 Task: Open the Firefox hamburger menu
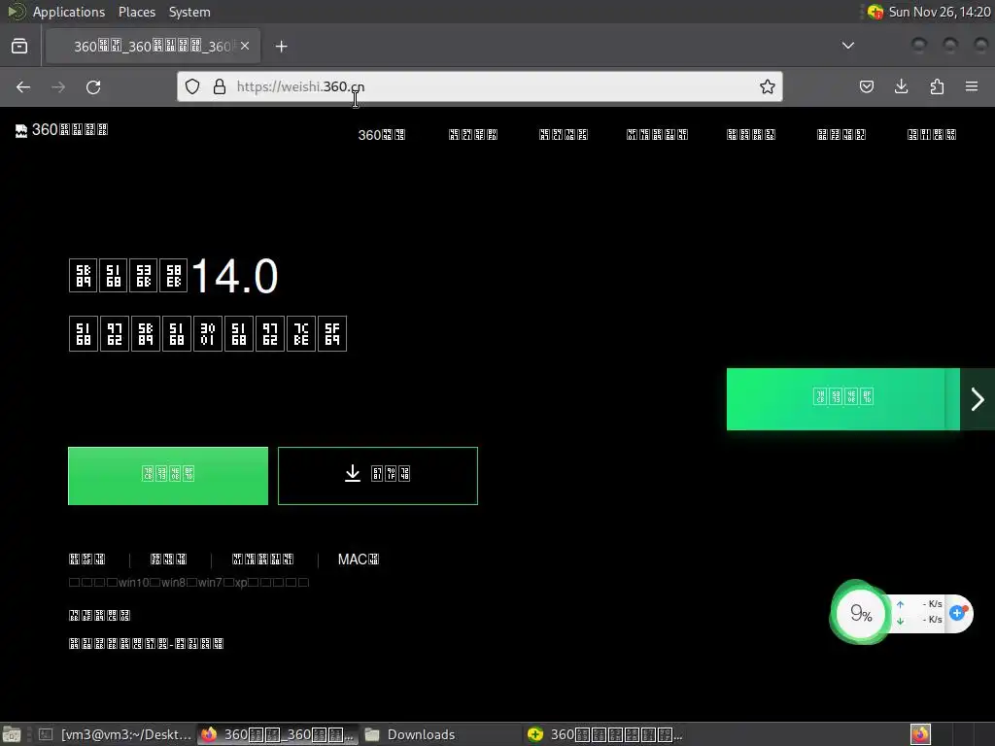[x=972, y=86]
